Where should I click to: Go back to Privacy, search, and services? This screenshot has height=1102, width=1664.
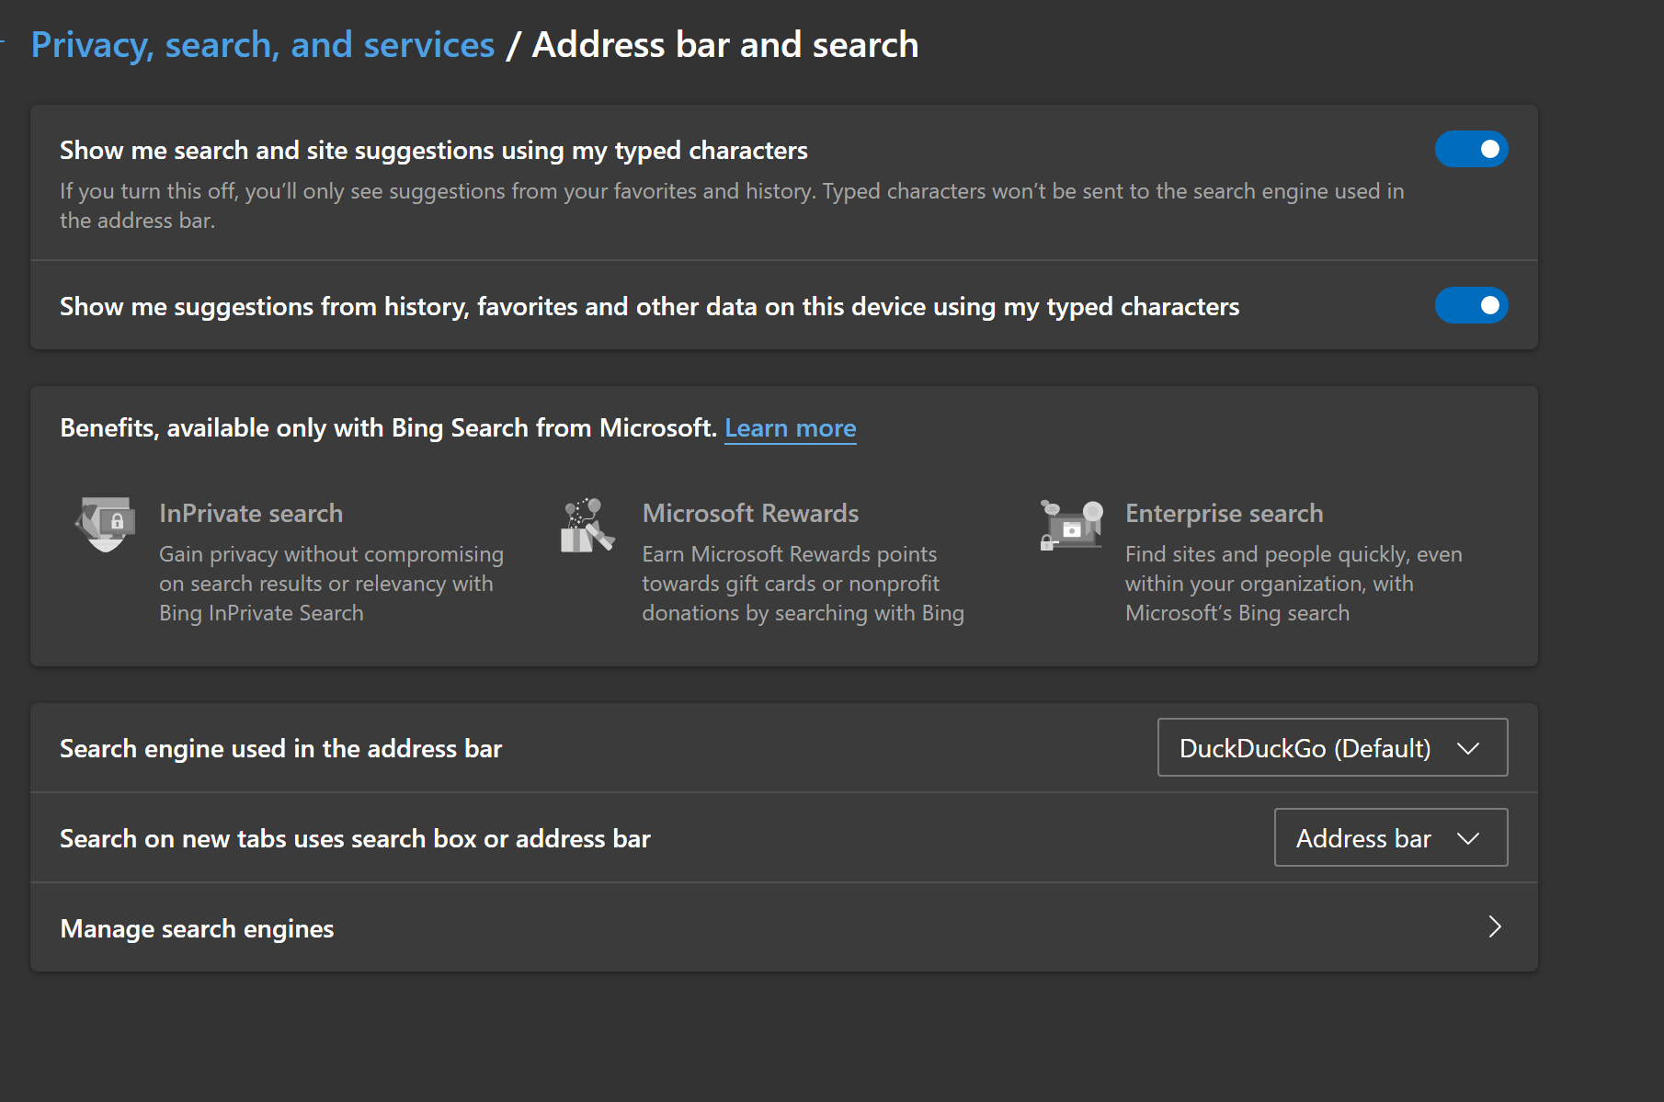pos(263,45)
